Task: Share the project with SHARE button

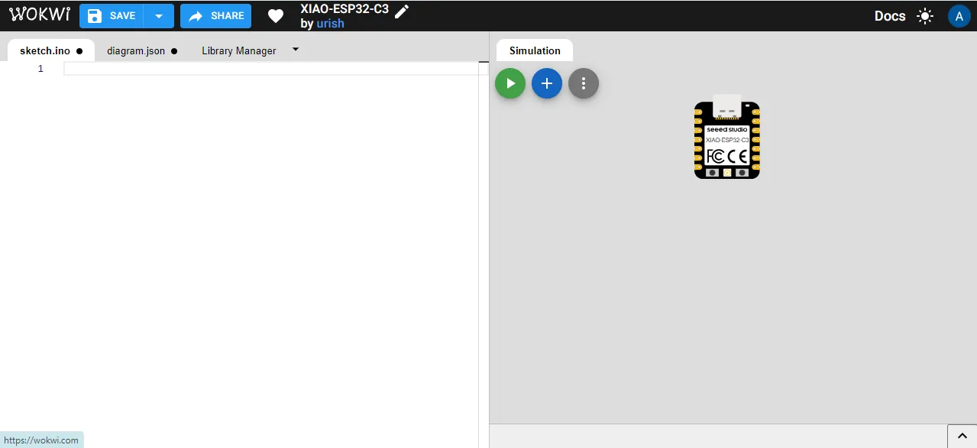Action: point(216,16)
